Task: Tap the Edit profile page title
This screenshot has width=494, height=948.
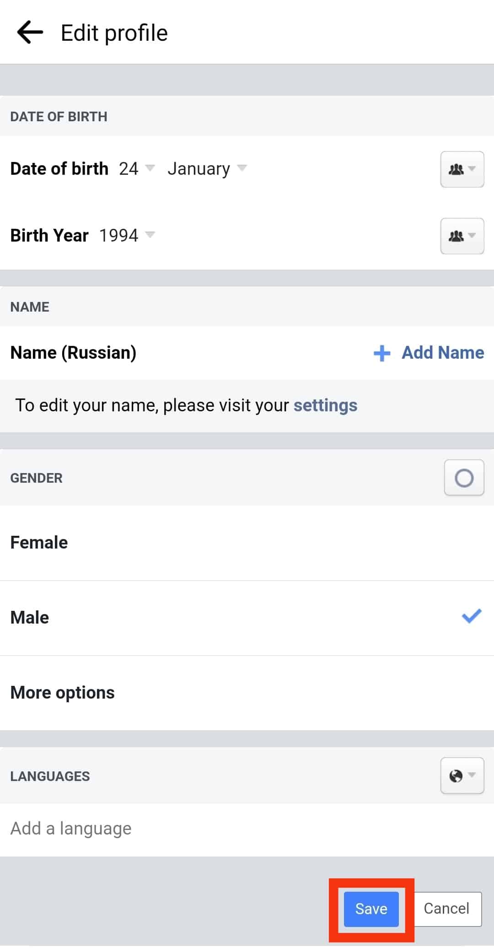Action: point(114,33)
